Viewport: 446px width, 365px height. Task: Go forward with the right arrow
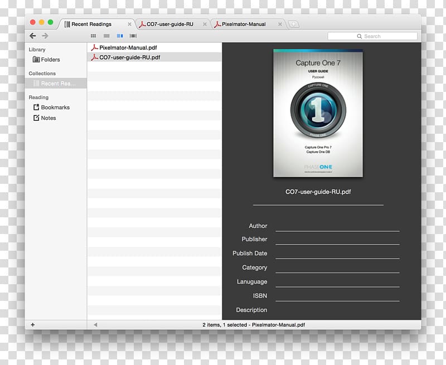click(x=45, y=36)
